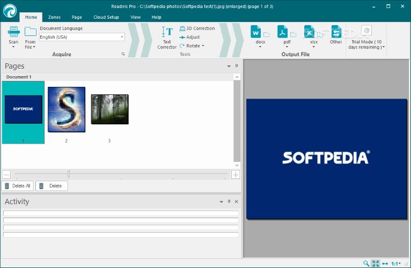Click the Delete button
Viewport: 411px width, 268px height.
click(52, 186)
